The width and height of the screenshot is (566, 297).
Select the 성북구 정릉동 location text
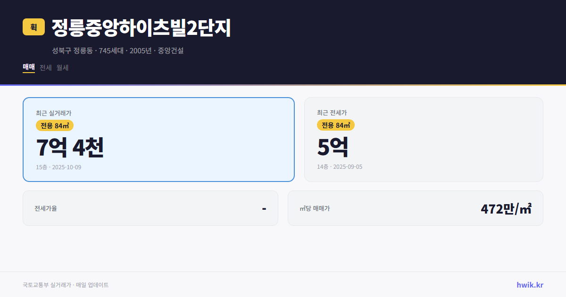[x=72, y=50]
